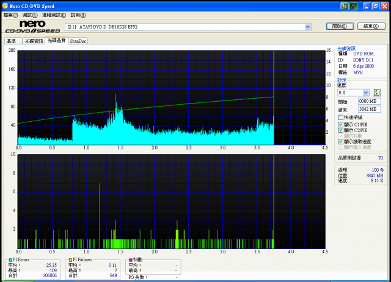391x282 pixels.
Task: Click the current speed value 8.11 X
Action: (377, 181)
